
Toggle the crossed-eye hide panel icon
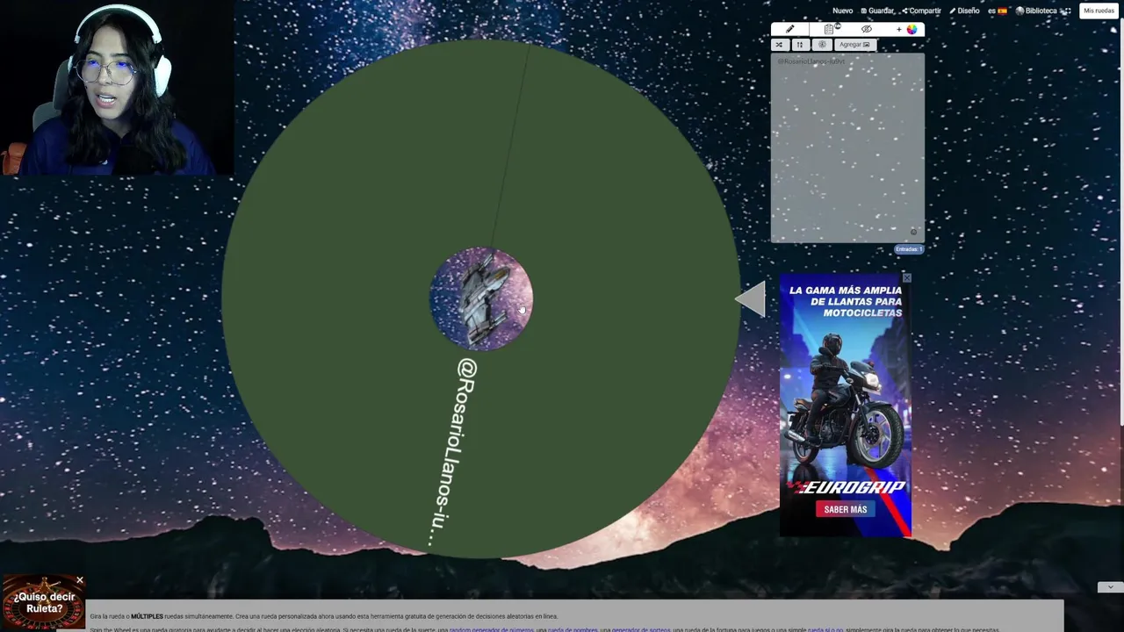(867, 29)
